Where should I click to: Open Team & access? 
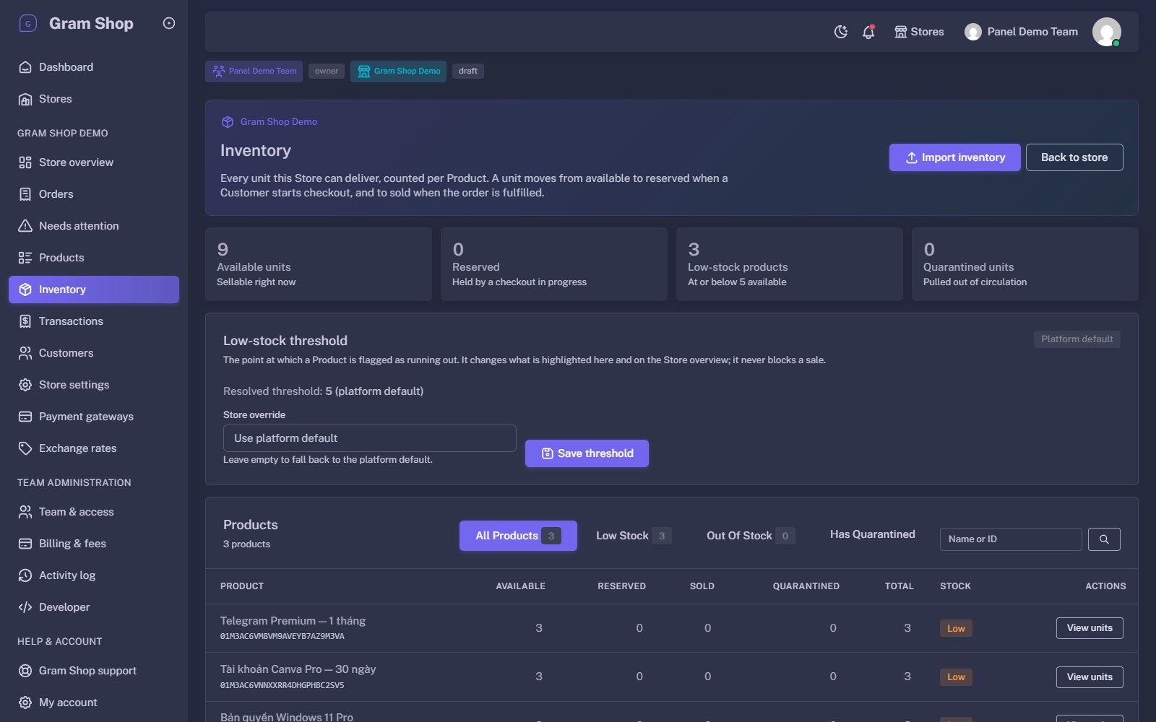[94, 512]
